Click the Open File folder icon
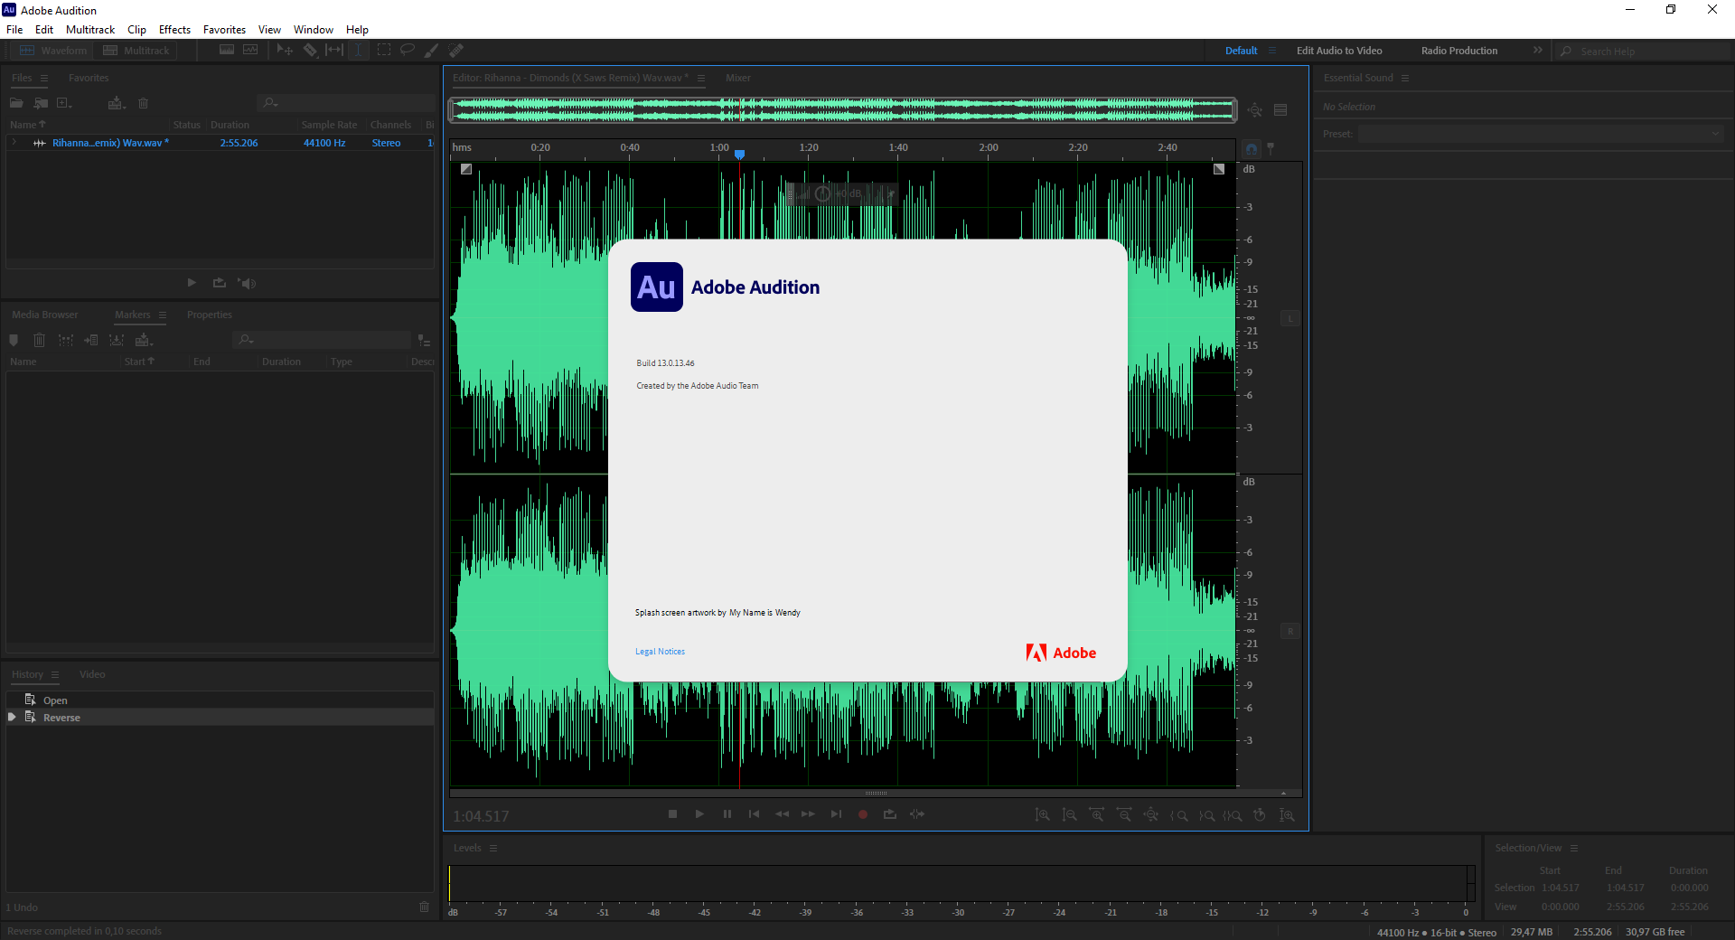 click(x=16, y=103)
